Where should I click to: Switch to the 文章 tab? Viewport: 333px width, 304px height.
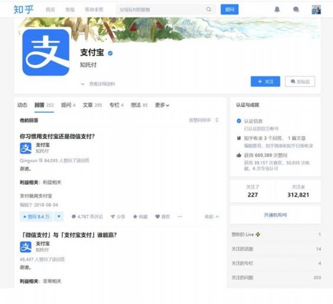click(x=93, y=105)
